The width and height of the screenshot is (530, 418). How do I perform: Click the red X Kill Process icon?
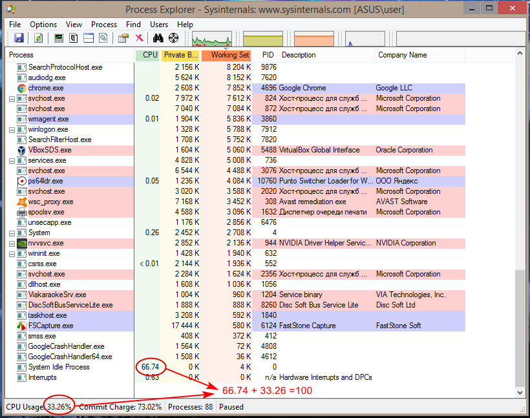138,39
